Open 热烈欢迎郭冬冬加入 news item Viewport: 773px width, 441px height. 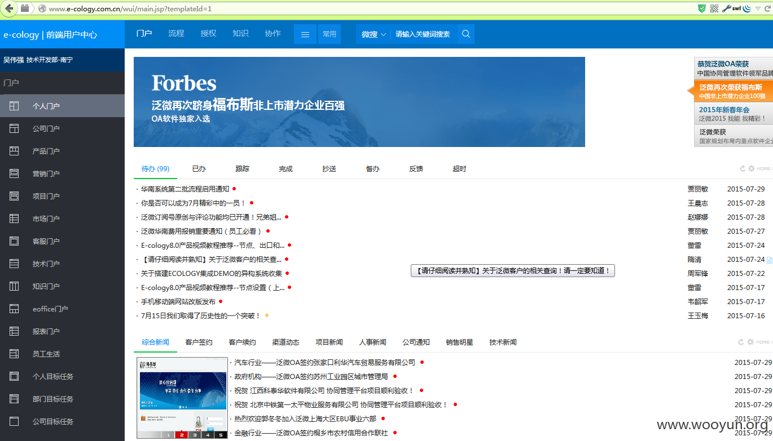pyautogui.click(x=305, y=418)
